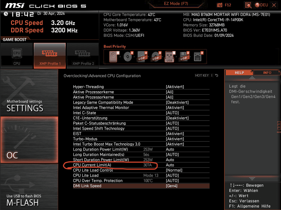The height and width of the screenshot is (210, 281).
Task: Switch to the HELP tab
Action: [x=239, y=72]
